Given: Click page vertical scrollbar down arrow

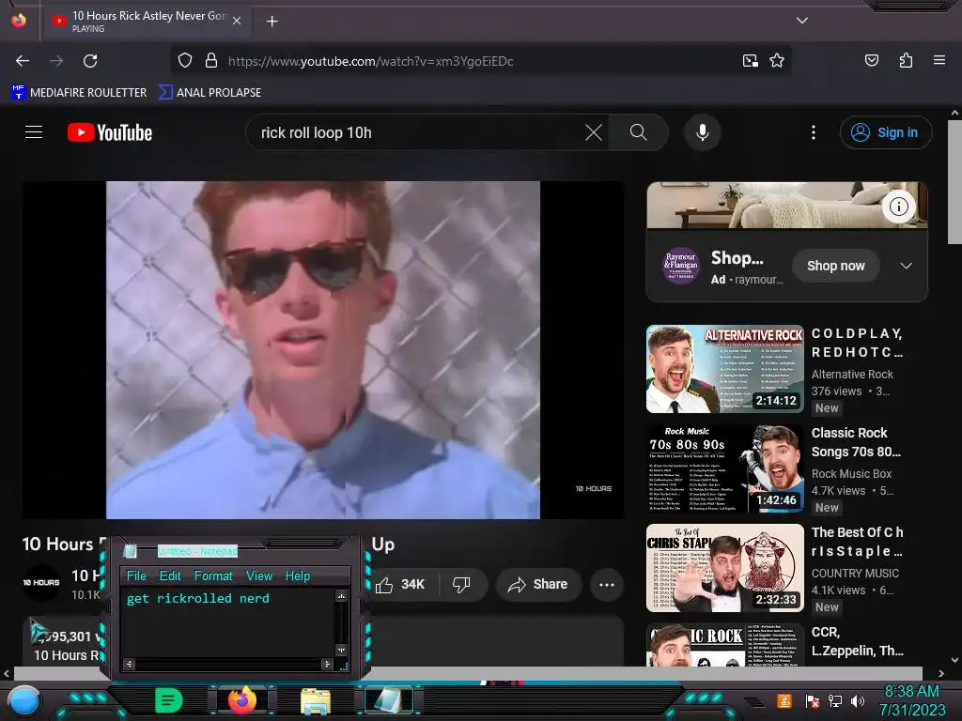Looking at the screenshot, I should (x=954, y=660).
